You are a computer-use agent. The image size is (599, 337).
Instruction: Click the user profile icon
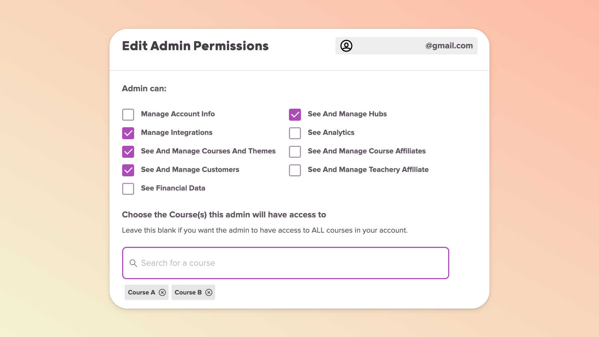pyautogui.click(x=346, y=46)
